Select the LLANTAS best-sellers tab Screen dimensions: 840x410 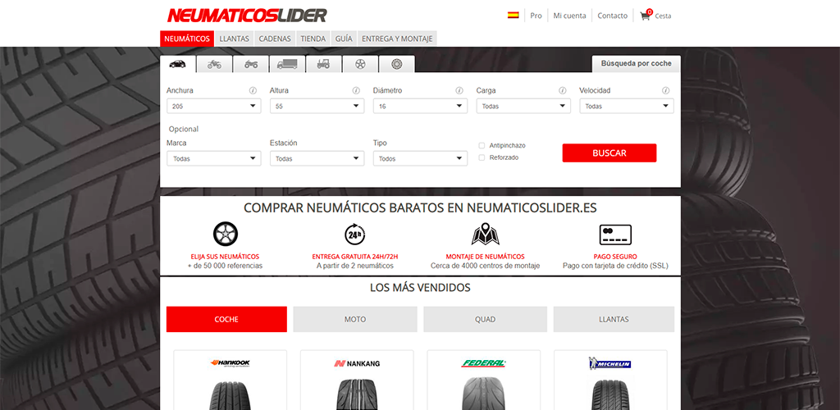(614, 319)
